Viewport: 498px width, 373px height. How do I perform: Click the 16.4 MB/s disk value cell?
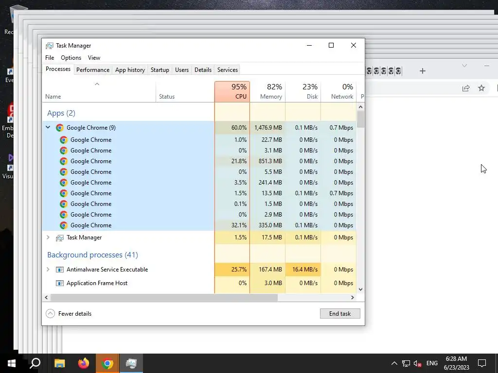[303, 269]
